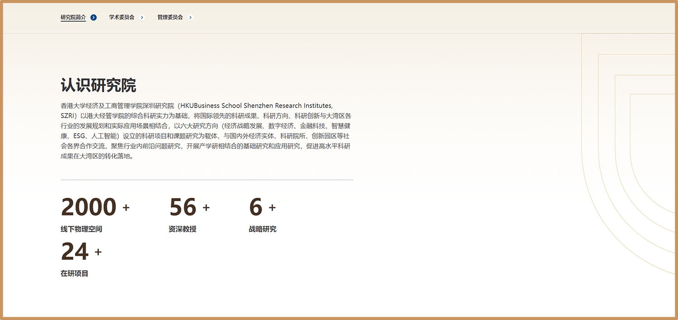Image resolution: width=678 pixels, height=320 pixels.
Task: Click the 在研项目 label
Action: click(75, 273)
